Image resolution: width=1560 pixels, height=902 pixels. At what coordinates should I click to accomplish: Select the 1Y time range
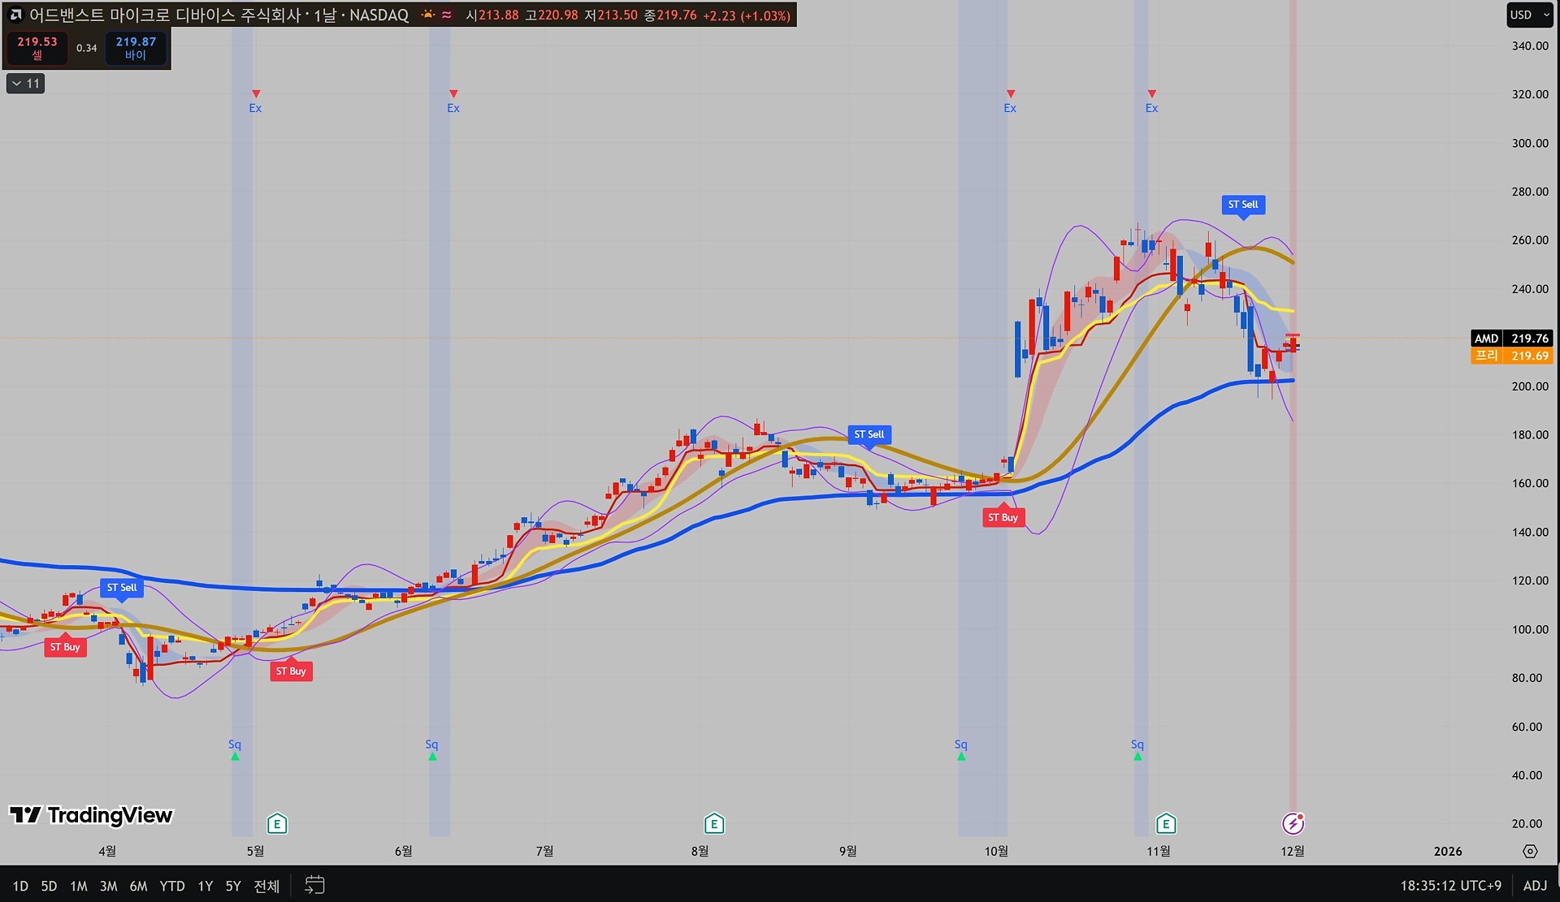click(205, 886)
